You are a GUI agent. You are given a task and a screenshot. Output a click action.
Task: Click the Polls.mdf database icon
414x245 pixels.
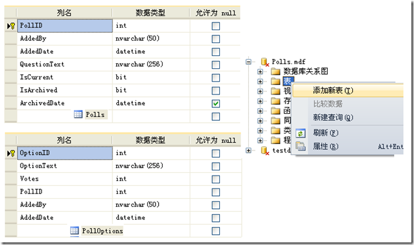[265, 62]
